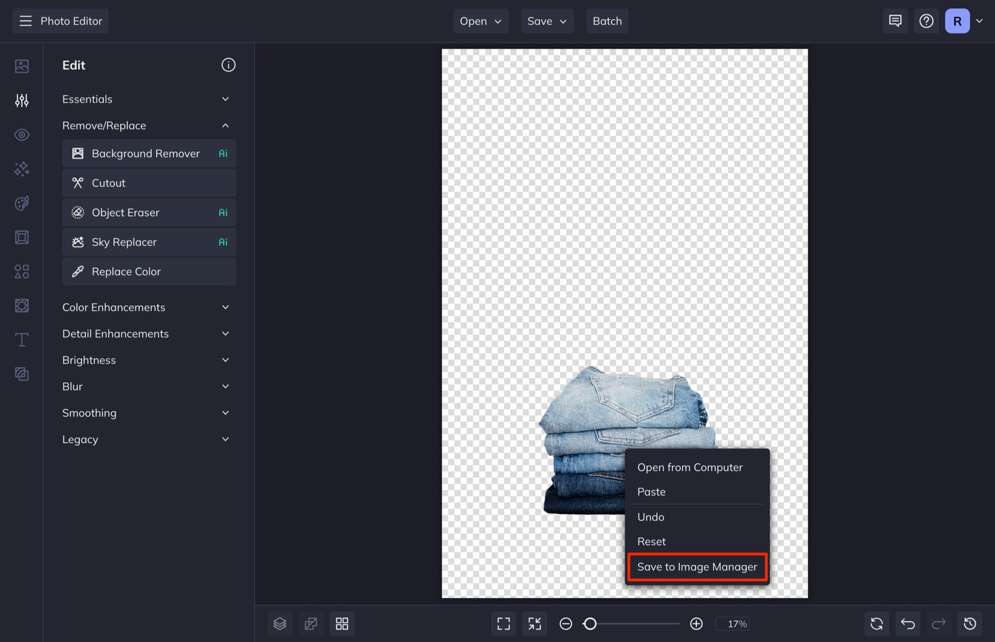Expand the Color Enhancements section

coord(147,306)
